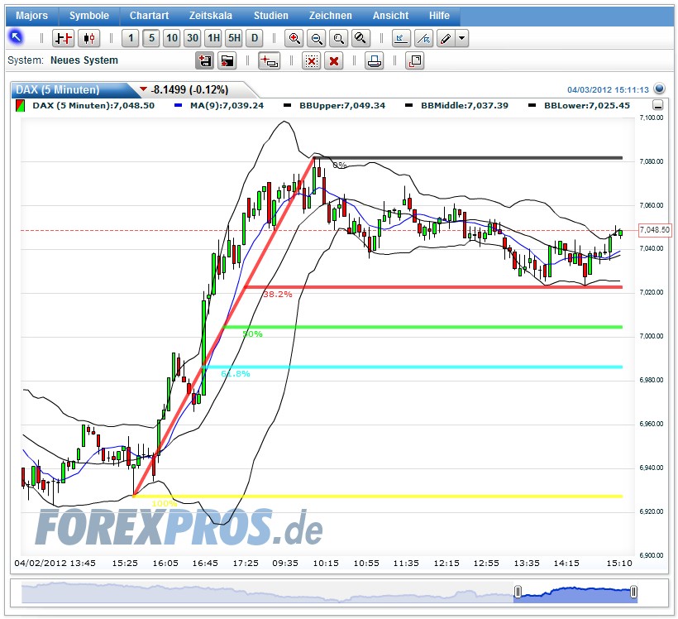
Task: Switch to candlestick chart type
Action: 89,38
